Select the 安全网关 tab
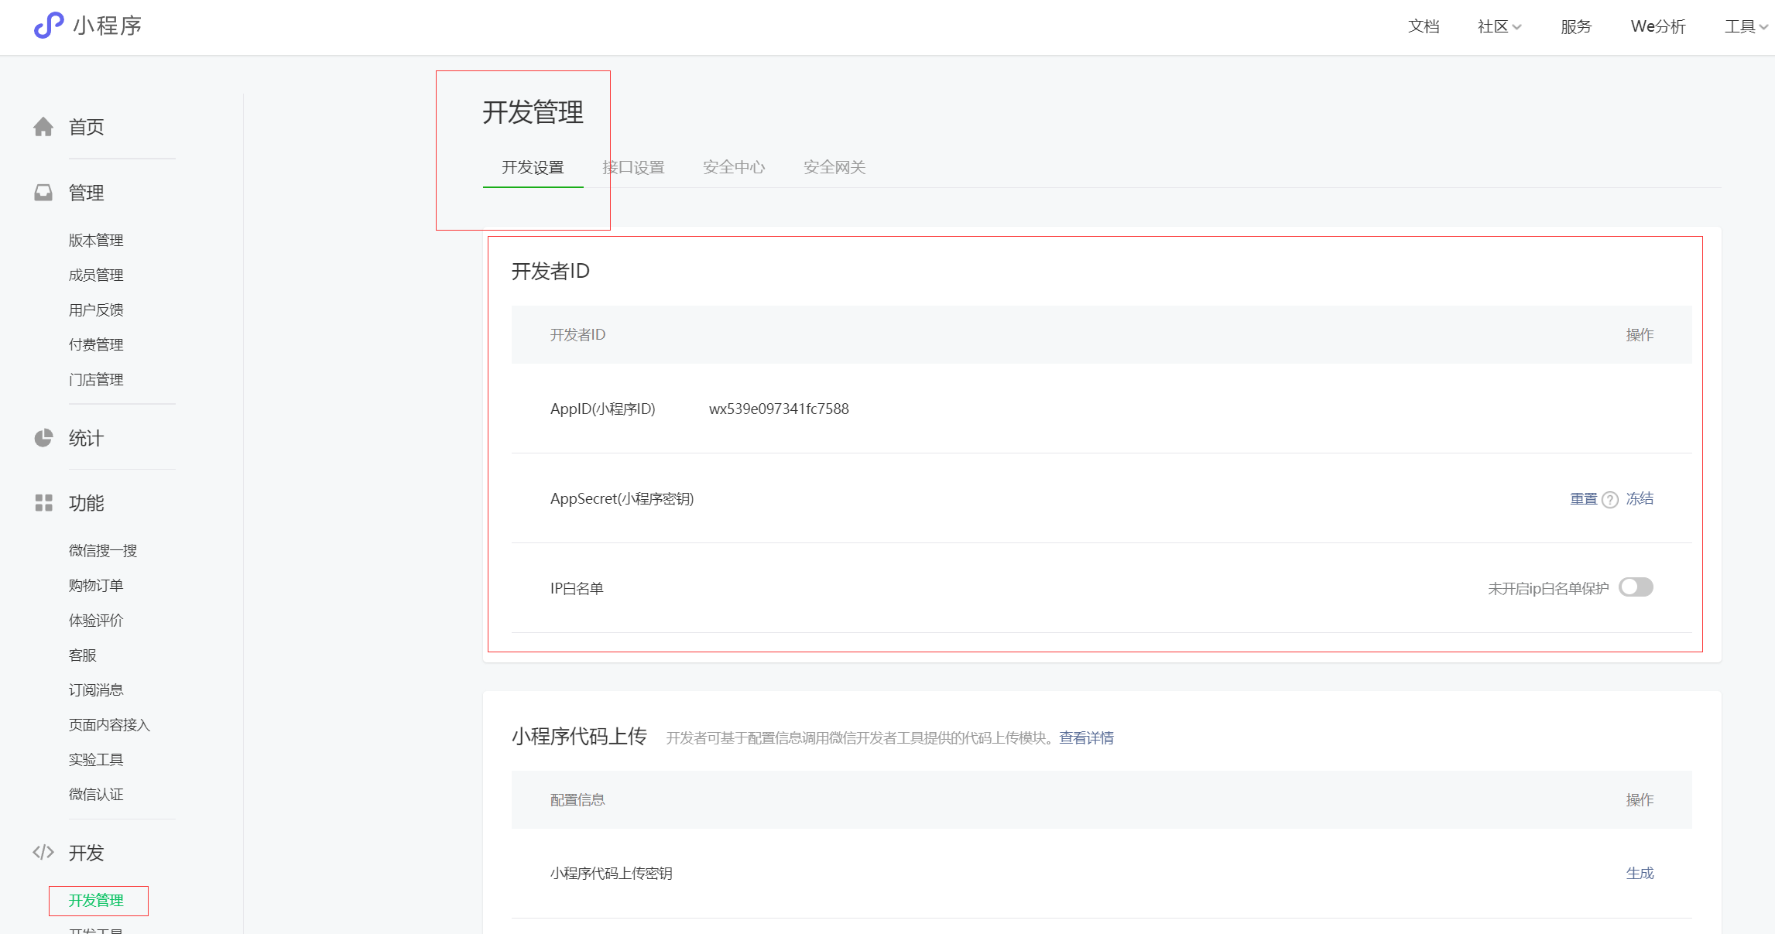Image resolution: width=1775 pixels, height=934 pixels. [834, 167]
